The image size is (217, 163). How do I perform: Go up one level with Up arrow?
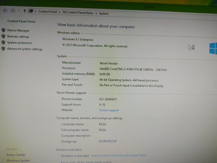25,11
